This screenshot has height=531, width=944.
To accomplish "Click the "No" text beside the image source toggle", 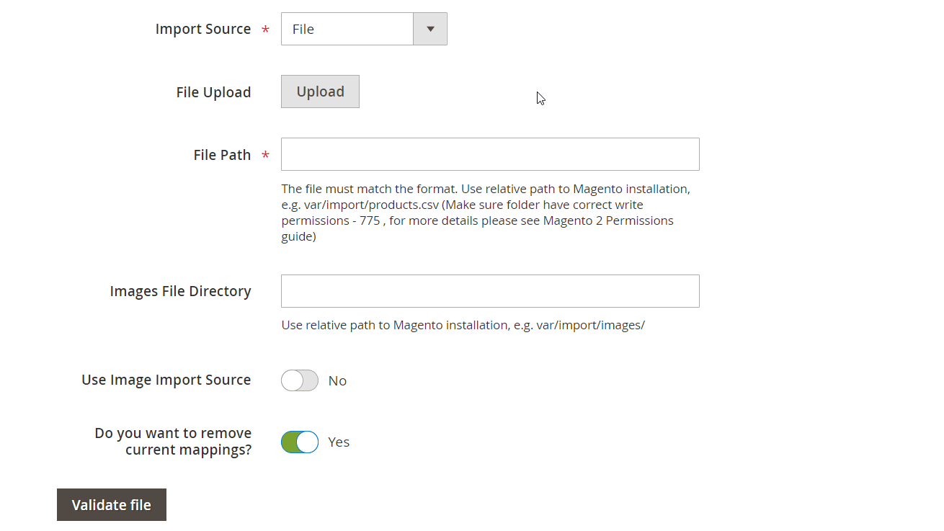I will coord(337,381).
